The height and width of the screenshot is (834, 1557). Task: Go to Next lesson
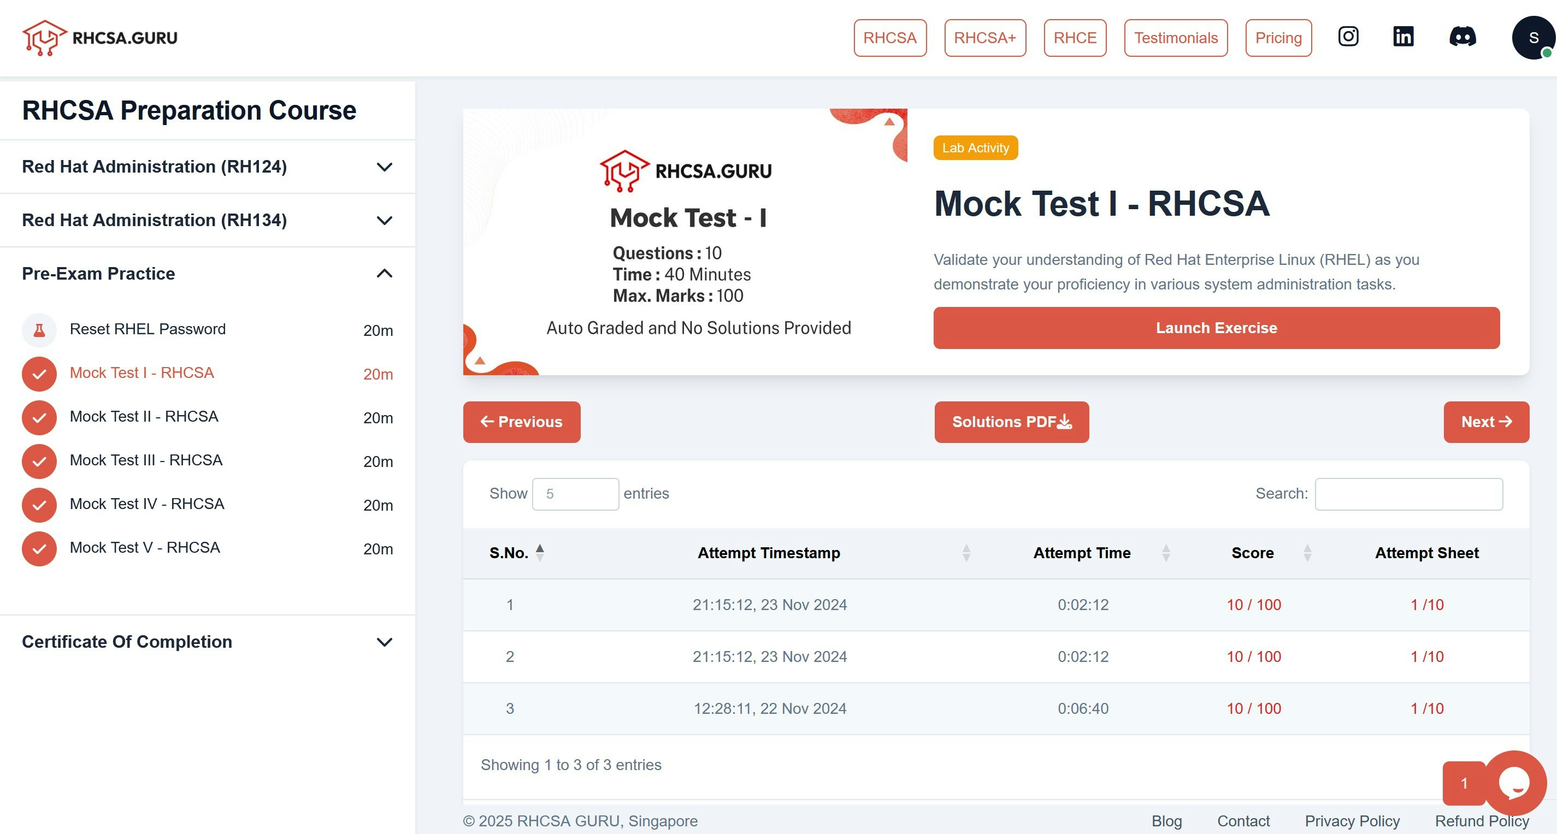point(1487,422)
